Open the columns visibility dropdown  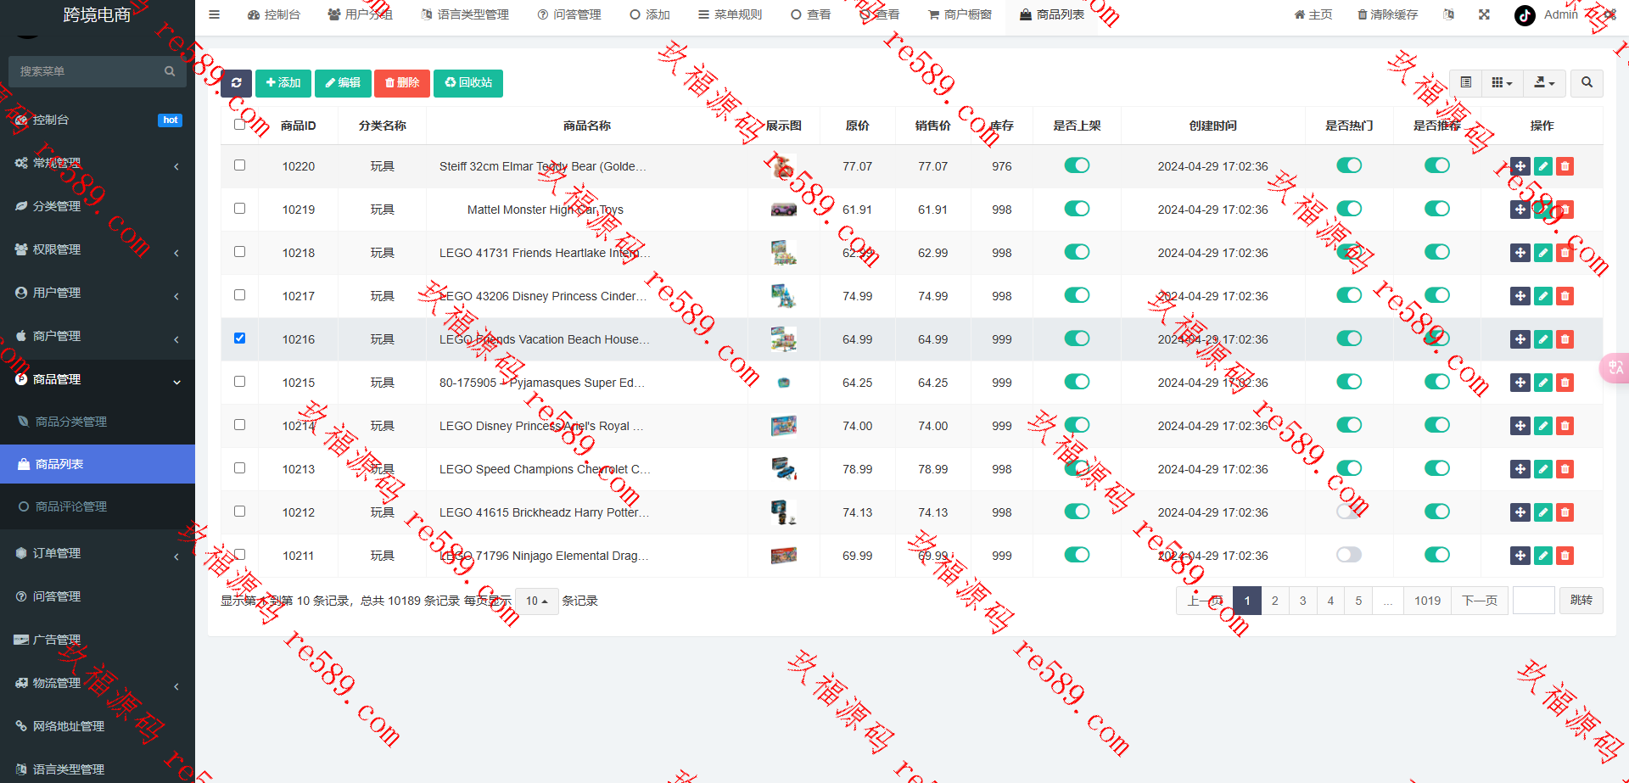(1502, 83)
